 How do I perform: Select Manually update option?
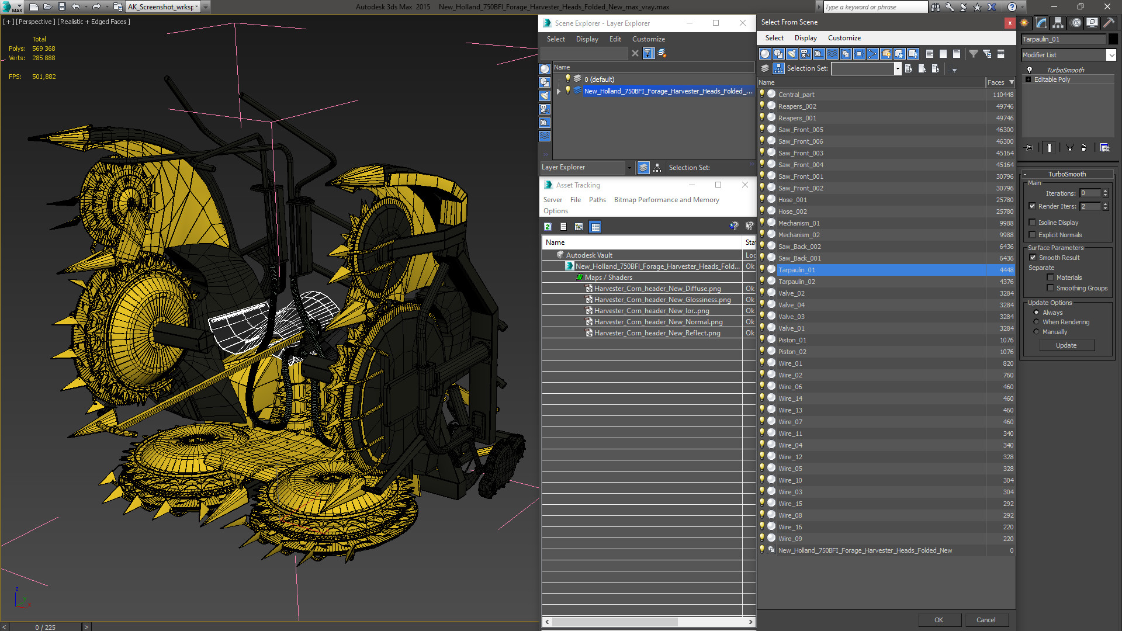coord(1037,332)
